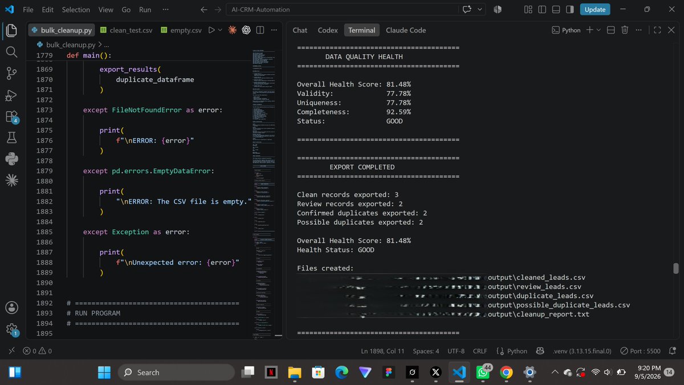Click Port : 5500 Go Live status item
Viewport: 684px width, 385px height.
pos(640,351)
